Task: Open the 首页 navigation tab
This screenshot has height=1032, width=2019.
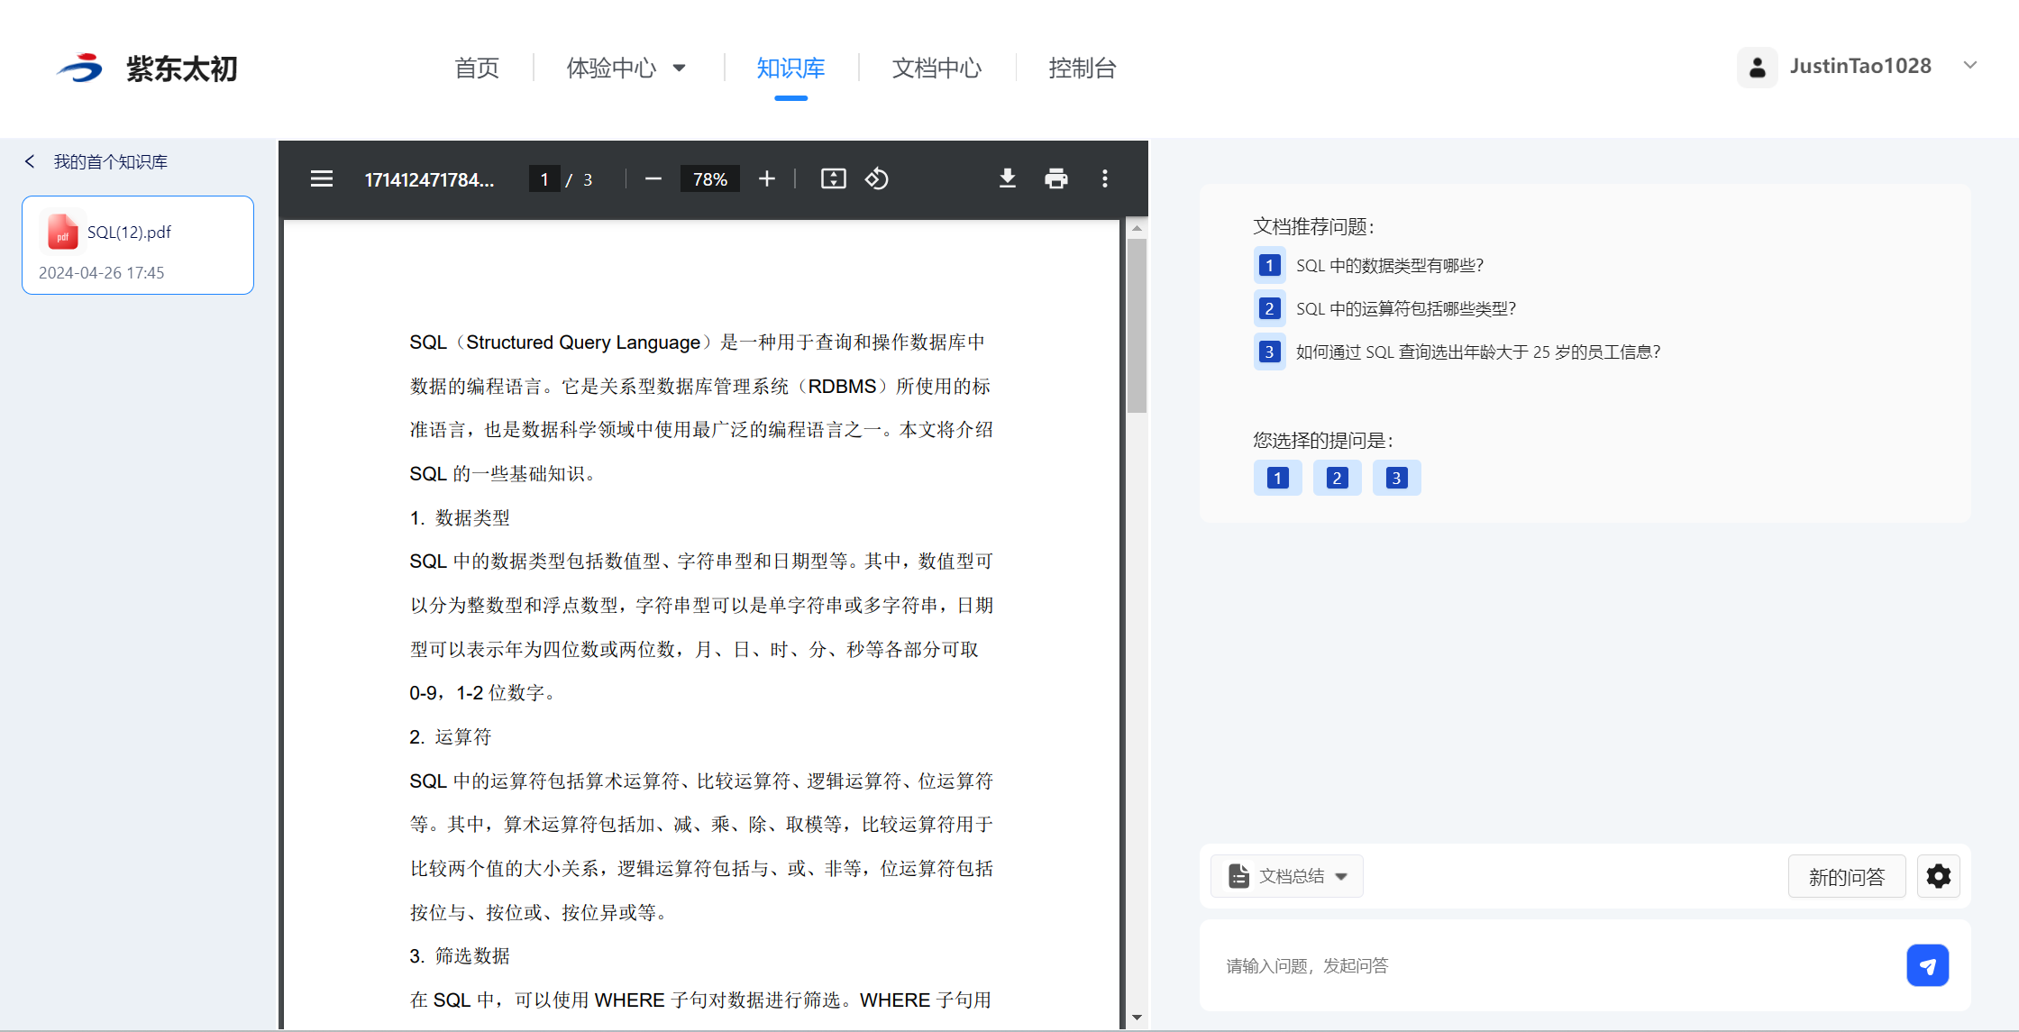Action: pos(476,68)
